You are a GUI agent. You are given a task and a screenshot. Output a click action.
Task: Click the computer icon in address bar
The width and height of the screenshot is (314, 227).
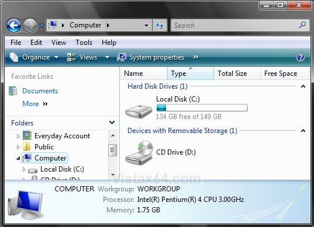pos(53,25)
